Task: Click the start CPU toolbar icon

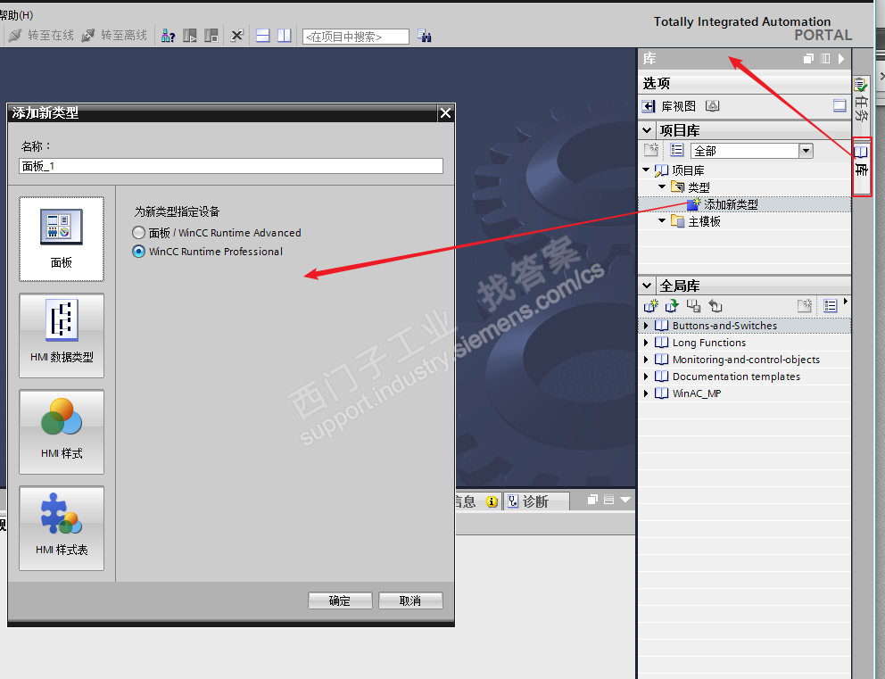Action: [x=190, y=36]
